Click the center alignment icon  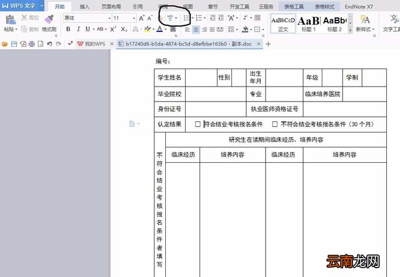click(x=196, y=29)
